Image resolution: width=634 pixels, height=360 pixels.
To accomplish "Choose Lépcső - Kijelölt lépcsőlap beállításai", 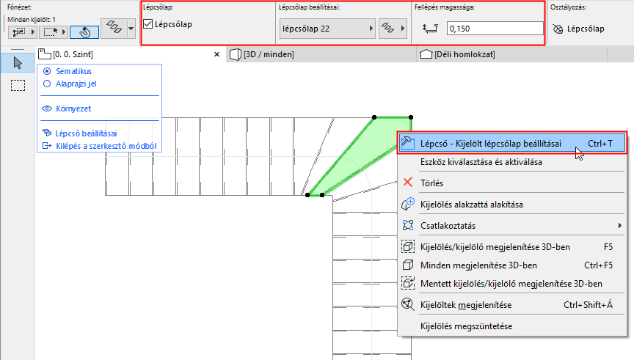I will [x=512, y=143].
